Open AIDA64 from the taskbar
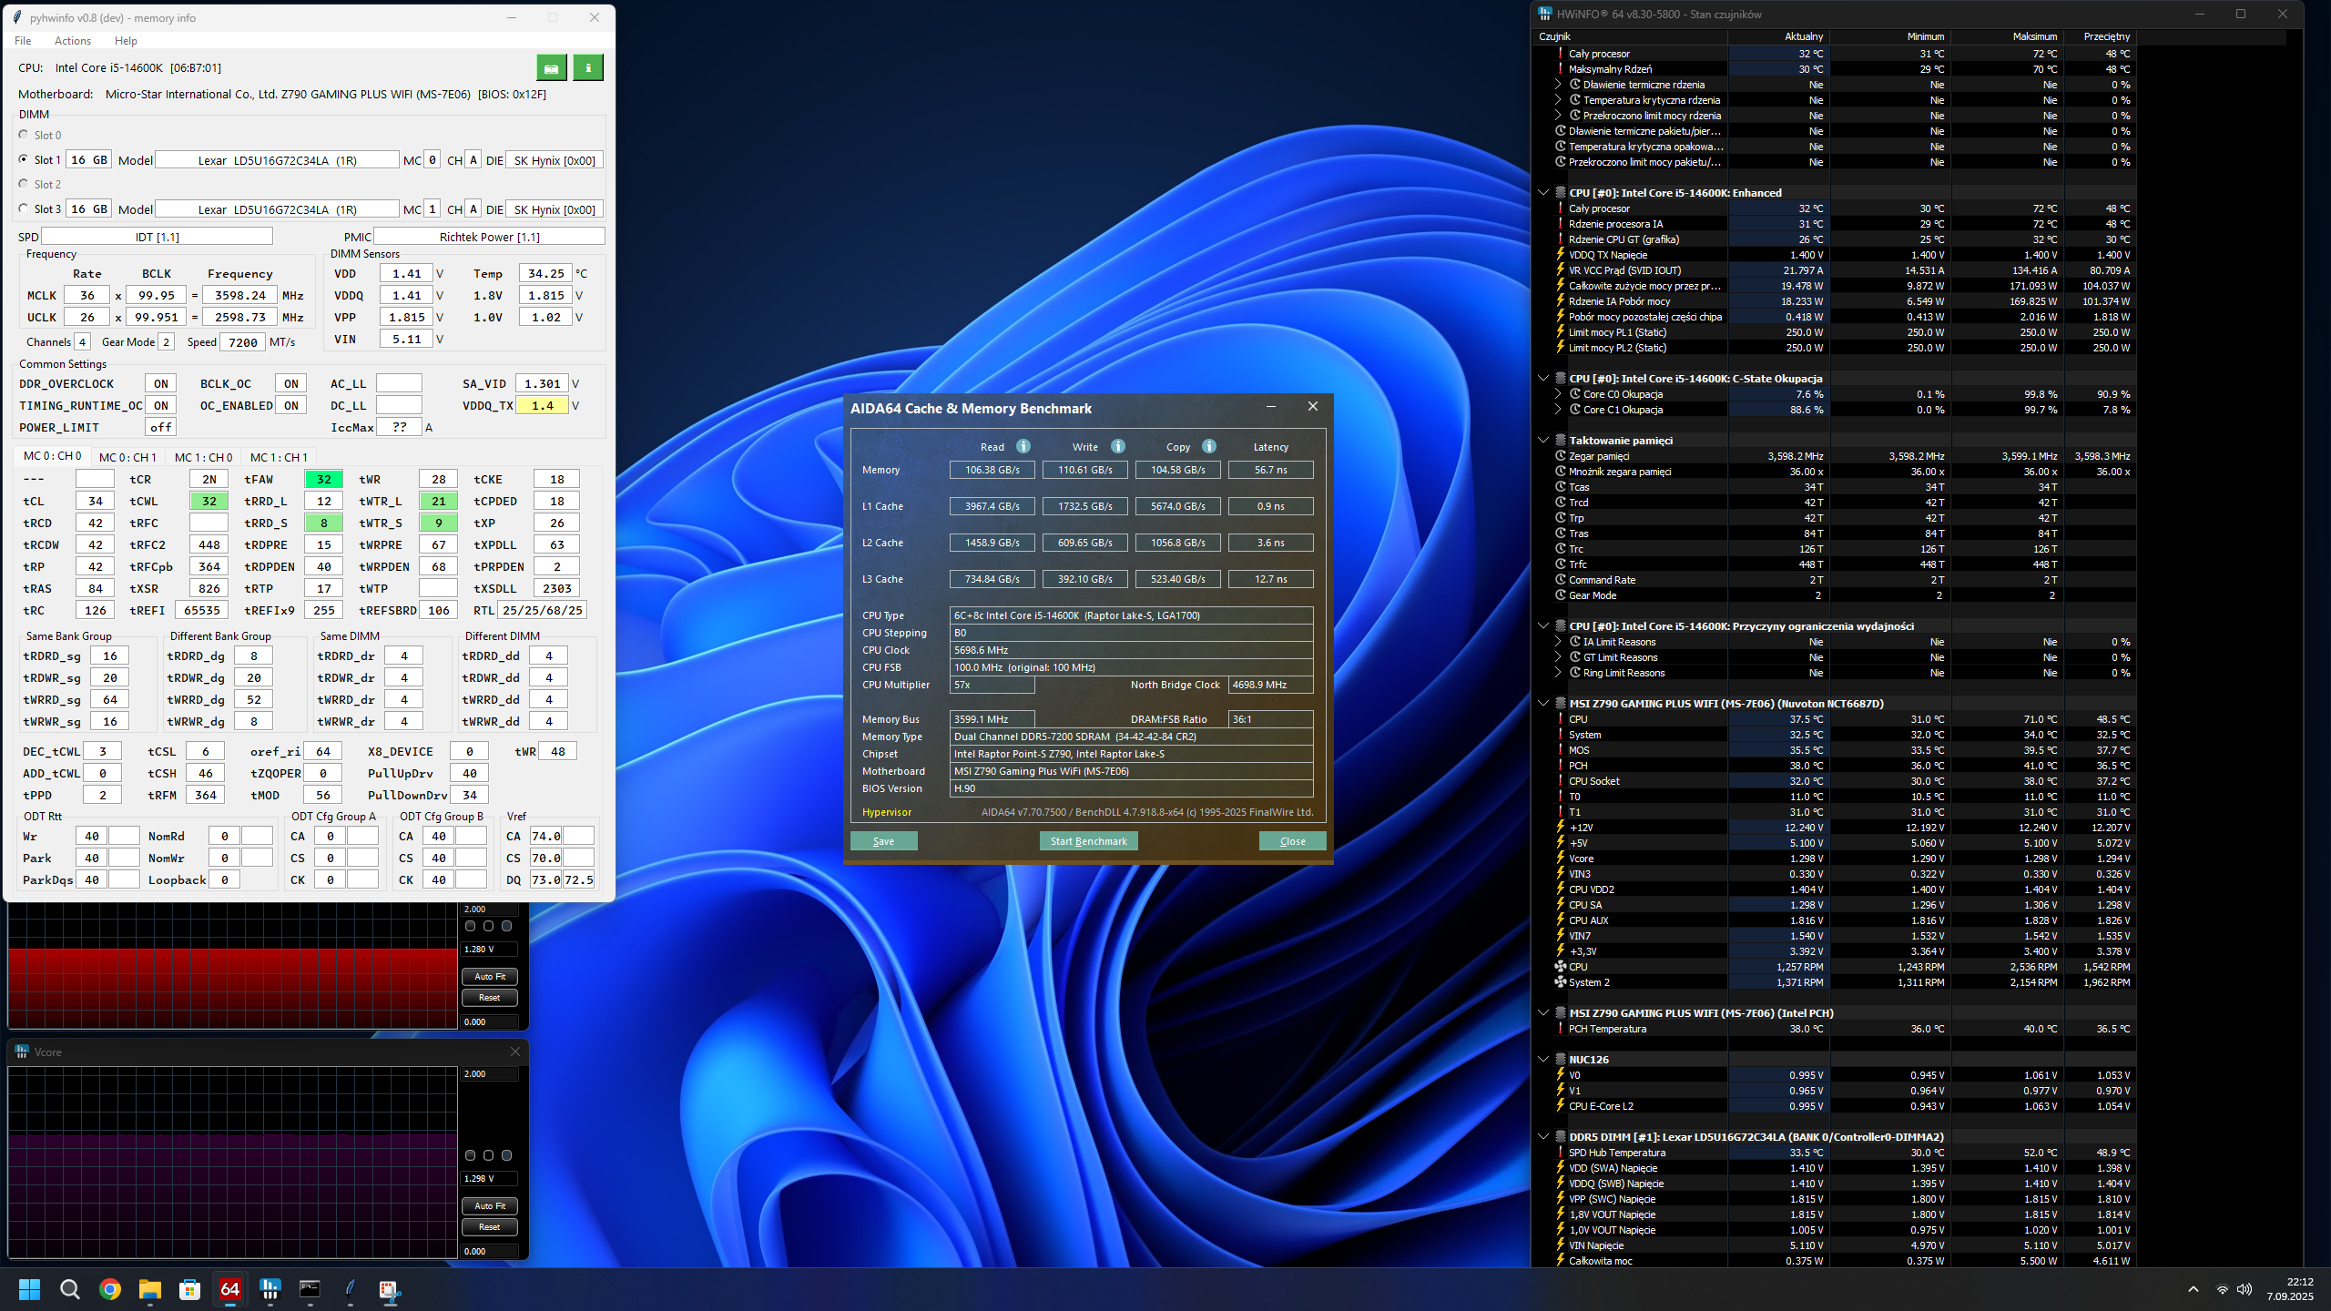The height and width of the screenshot is (1311, 2331). point(230,1289)
